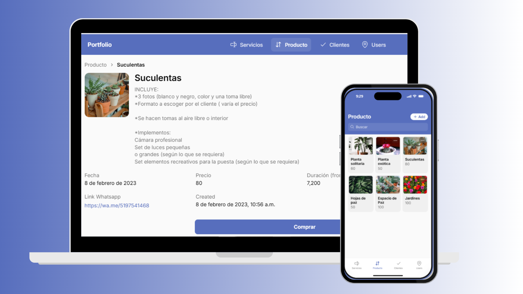Click the + Add button on mobile
Screen dimensions: 523x294
(419, 116)
